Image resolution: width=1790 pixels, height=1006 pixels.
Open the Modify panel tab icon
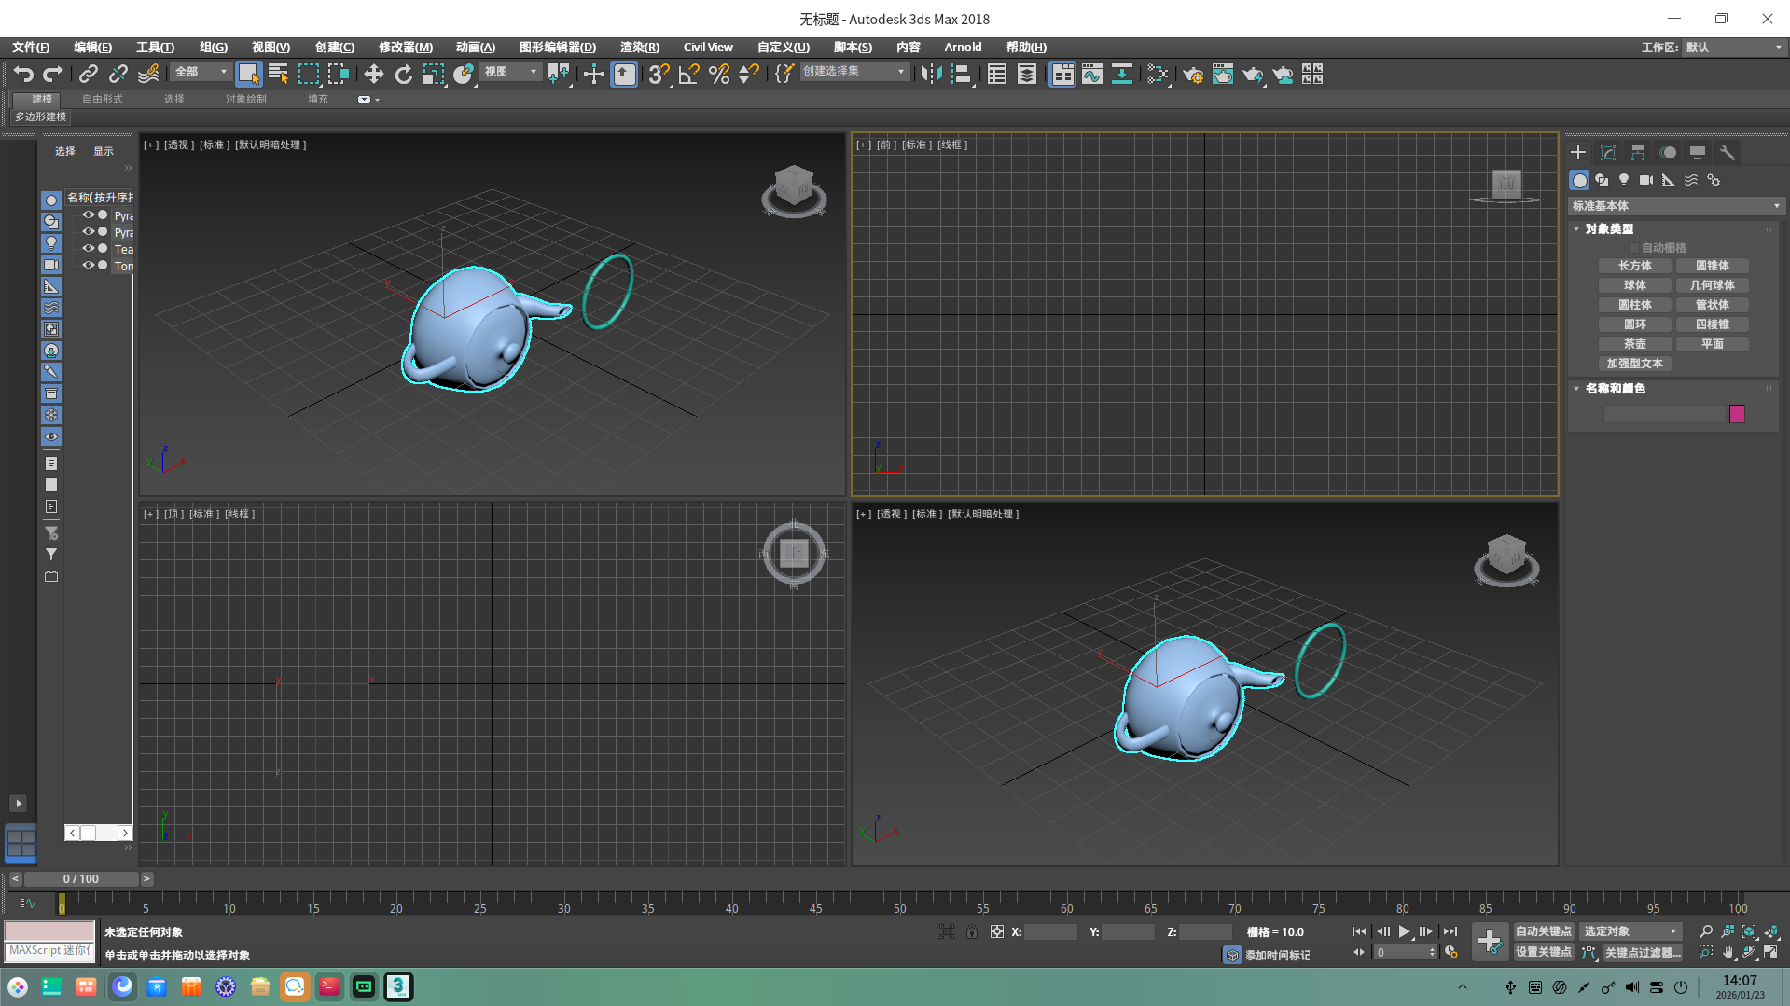click(x=1608, y=152)
